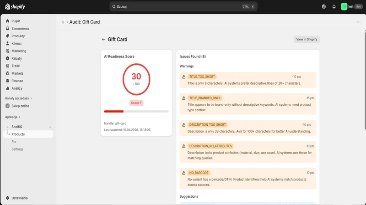Open Sklep online store icon
Image resolution: width=366 pixels, height=205 pixels.
click(x=7, y=106)
